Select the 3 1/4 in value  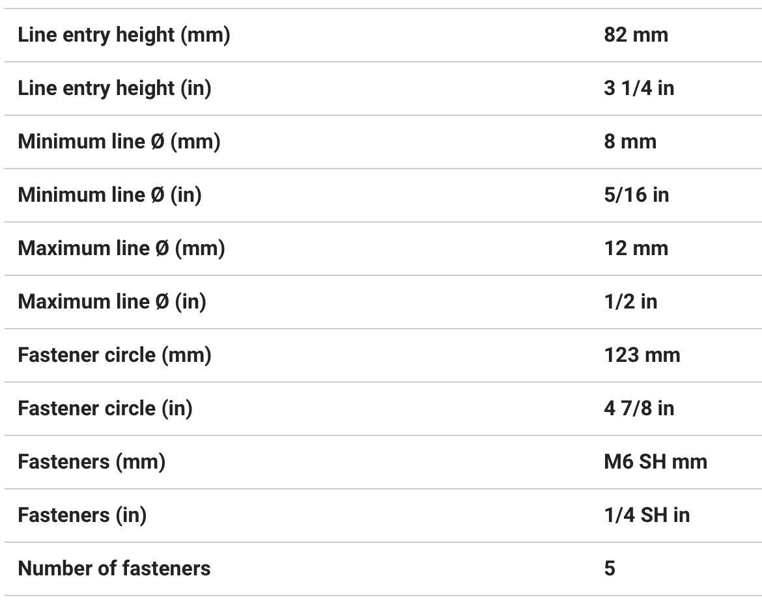(638, 89)
